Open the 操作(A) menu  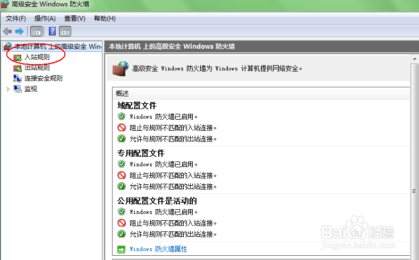pos(45,19)
